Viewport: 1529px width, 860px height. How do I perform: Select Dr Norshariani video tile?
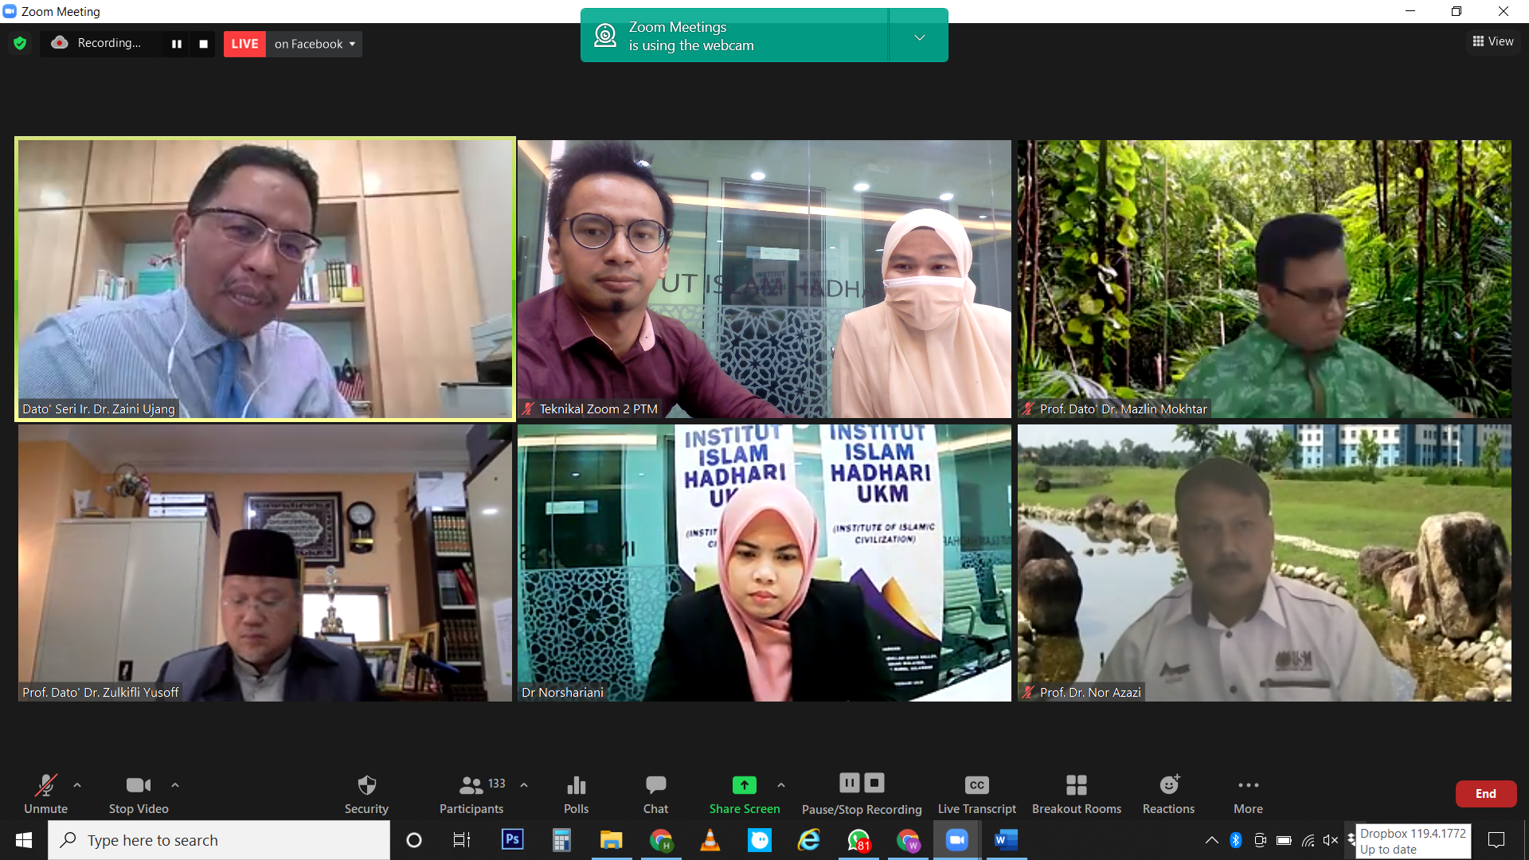[764, 562]
